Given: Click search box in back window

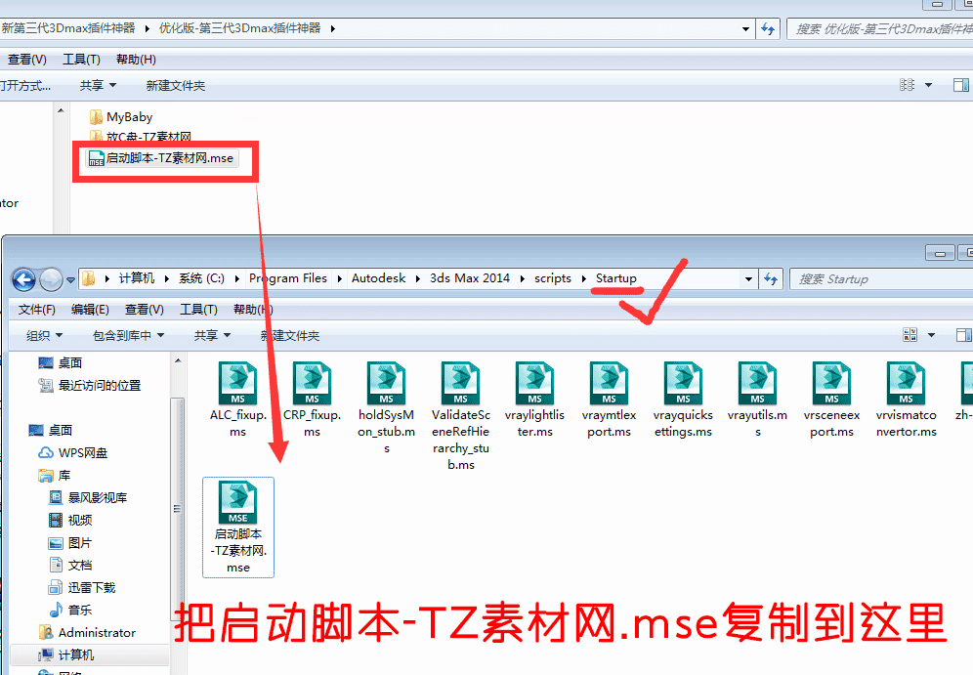Looking at the screenshot, I should pos(880,28).
